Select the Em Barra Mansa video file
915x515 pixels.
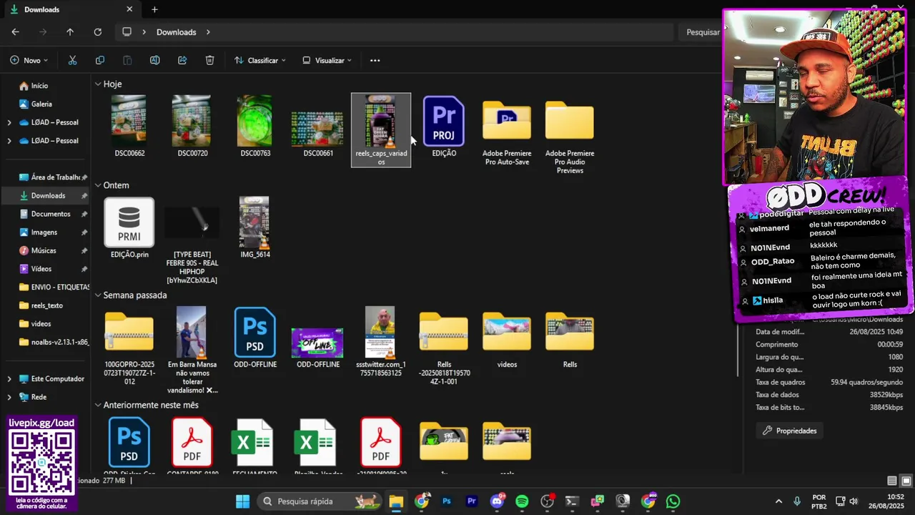coord(192,350)
